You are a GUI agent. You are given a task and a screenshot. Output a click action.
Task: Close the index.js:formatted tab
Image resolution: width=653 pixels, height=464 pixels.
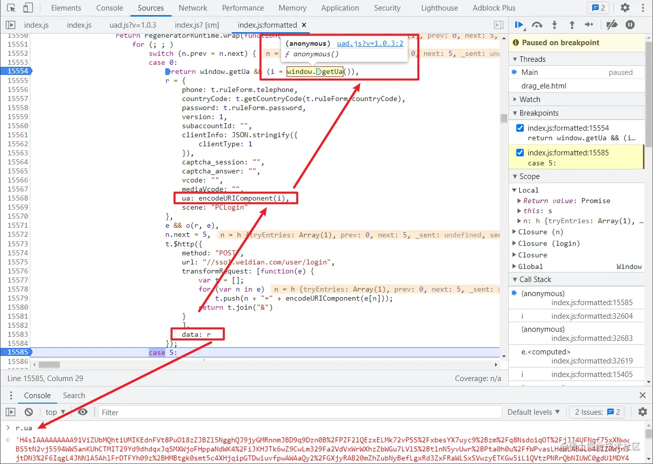click(x=304, y=25)
